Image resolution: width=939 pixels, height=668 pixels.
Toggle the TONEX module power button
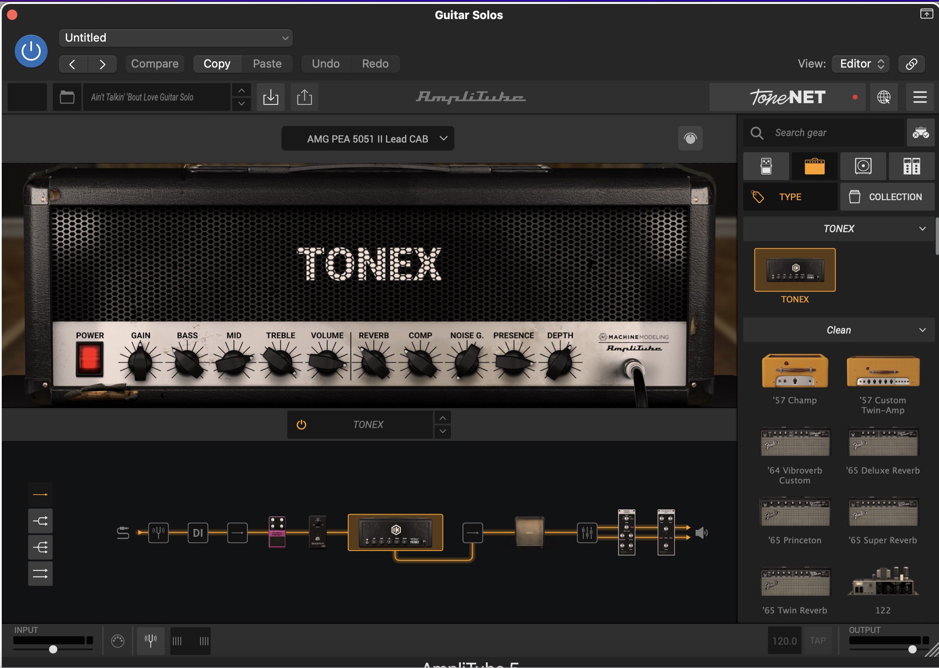click(x=301, y=425)
